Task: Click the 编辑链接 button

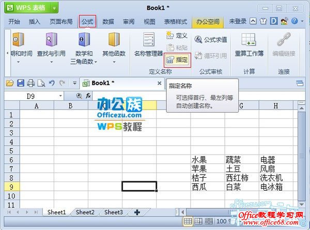Action: [x=284, y=44]
